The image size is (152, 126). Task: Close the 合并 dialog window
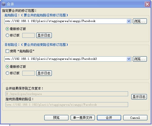point(147,4)
